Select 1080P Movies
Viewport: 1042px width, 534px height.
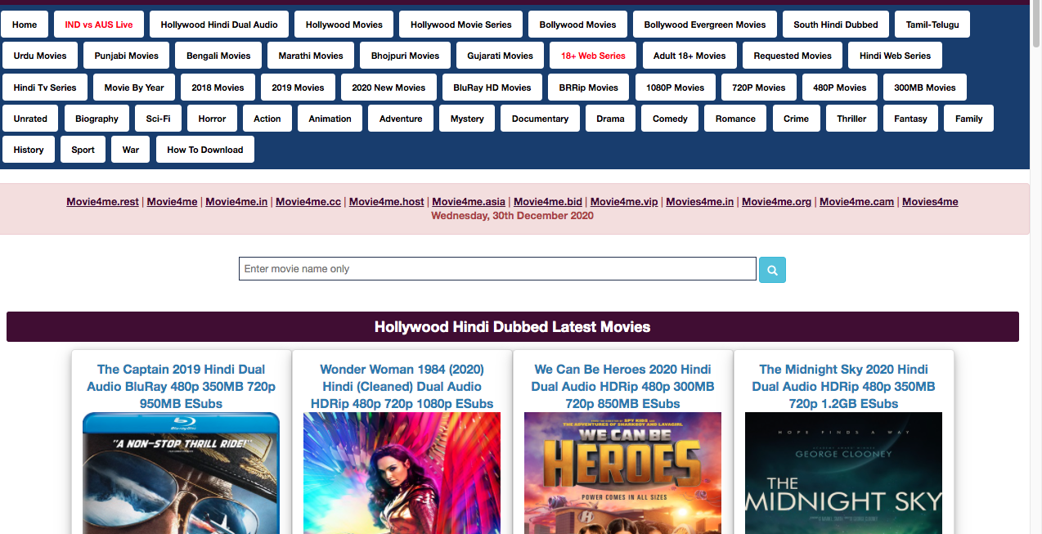[676, 88]
